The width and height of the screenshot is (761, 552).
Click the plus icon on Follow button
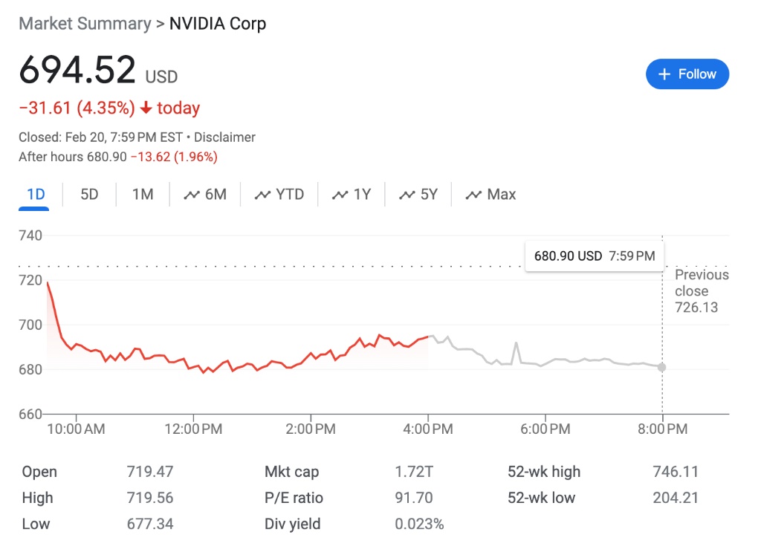point(664,74)
